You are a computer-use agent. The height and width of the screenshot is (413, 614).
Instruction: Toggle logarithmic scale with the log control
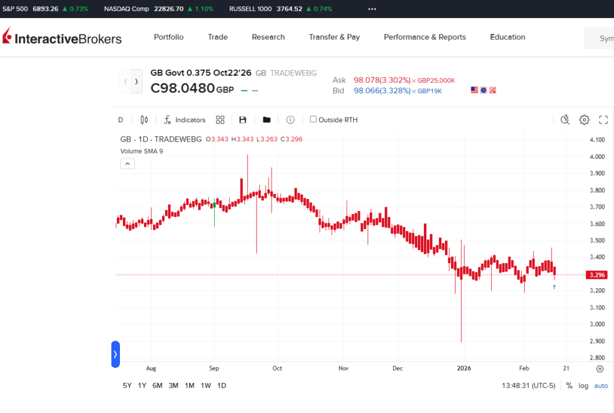(582, 385)
